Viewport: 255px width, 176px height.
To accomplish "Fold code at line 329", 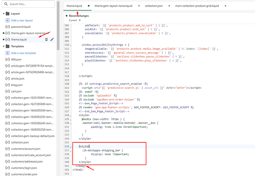I will 71,120.
